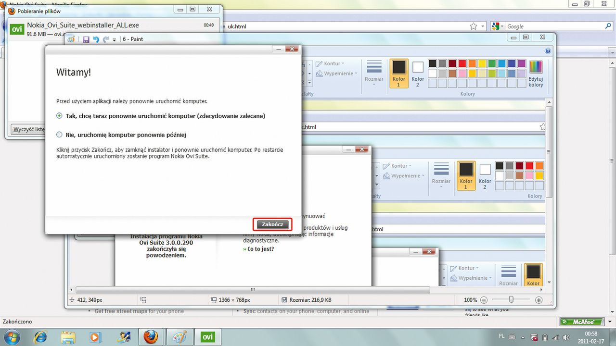Viewport: 616px width, 346px height.
Task: Click the green ovi icon in the downloads list
Action: tap(17, 29)
